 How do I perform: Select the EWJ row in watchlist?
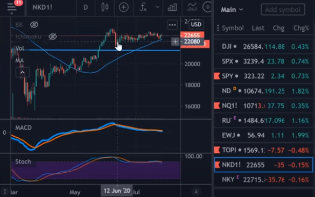click(263, 135)
